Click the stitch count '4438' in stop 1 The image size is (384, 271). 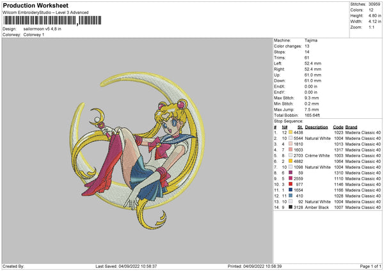(x=298, y=132)
